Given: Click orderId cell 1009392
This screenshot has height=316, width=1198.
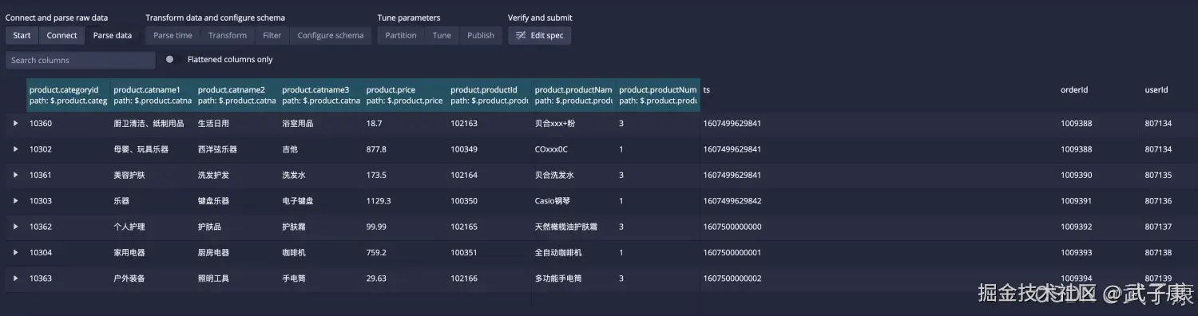Looking at the screenshot, I should pyautogui.click(x=1076, y=227).
